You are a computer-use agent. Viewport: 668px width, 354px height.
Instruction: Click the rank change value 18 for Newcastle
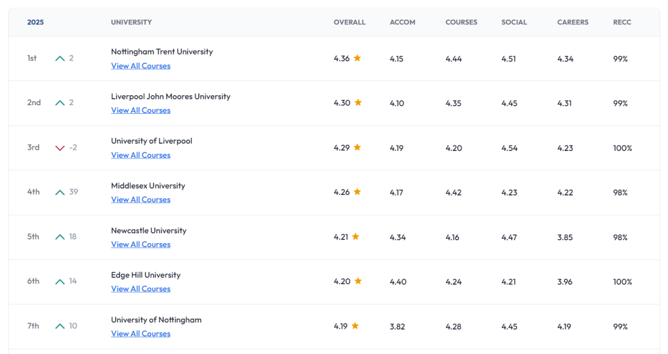tap(73, 236)
